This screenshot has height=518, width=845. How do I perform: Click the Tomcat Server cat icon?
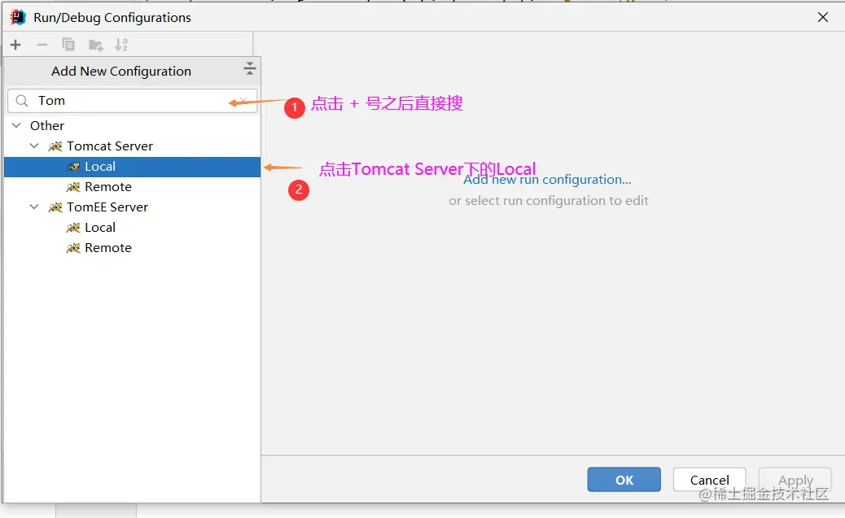(55, 146)
